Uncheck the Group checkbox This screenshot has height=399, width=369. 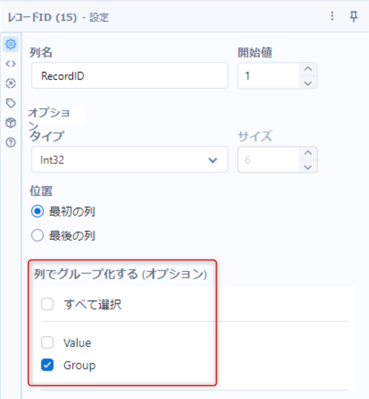pyautogui.click(x=47, y=365)
